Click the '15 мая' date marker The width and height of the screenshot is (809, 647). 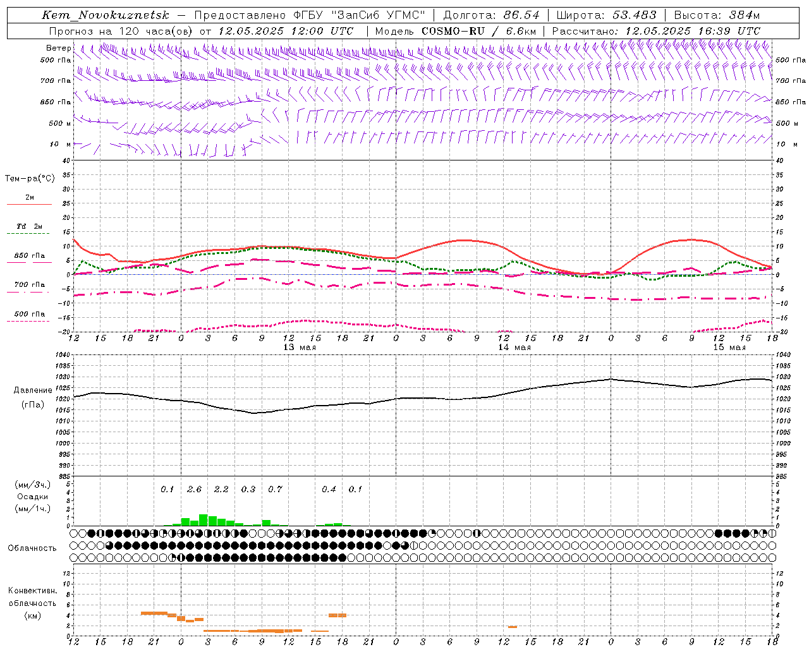click(729, 348)
